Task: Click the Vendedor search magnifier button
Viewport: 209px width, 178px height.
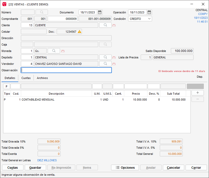Action: coord(105,64)
